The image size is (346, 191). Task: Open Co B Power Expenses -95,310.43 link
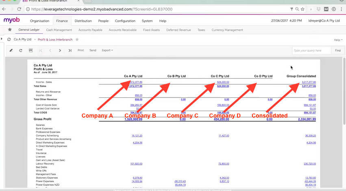180,181
